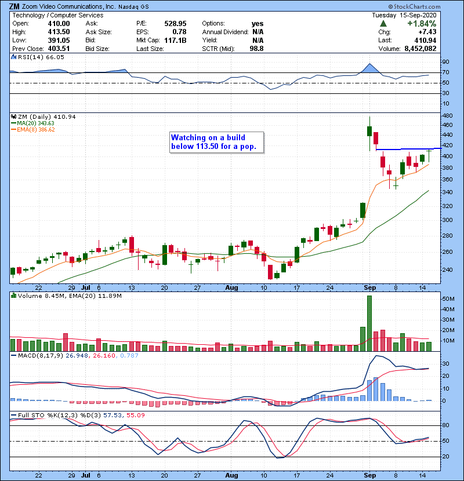Click the Ask Size label
The width and height of the screenshot is (464, 481).
[x=99, y=32]
